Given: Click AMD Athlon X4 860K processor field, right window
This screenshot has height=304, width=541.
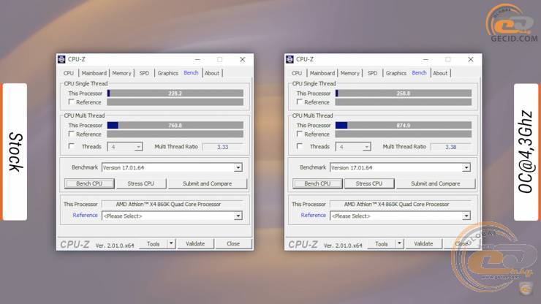Looking at the screenshot, I should [400, 205].
